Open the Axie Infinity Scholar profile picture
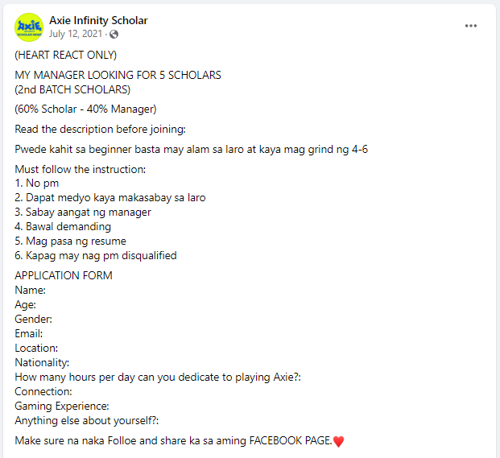Screen dimensions: 500x458 click(29, 27)
